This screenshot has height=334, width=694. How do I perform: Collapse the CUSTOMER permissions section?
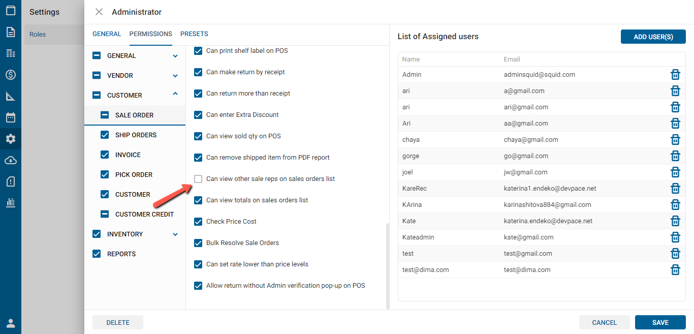175,94
